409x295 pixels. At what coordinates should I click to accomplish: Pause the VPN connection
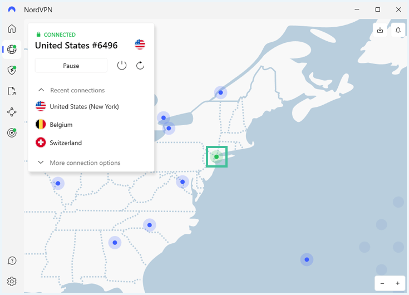click(71, 66)
